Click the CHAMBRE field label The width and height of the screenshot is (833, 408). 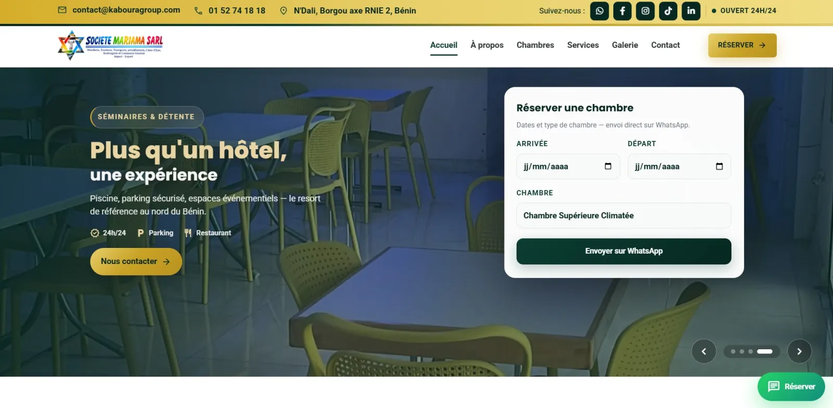[535, 193]
